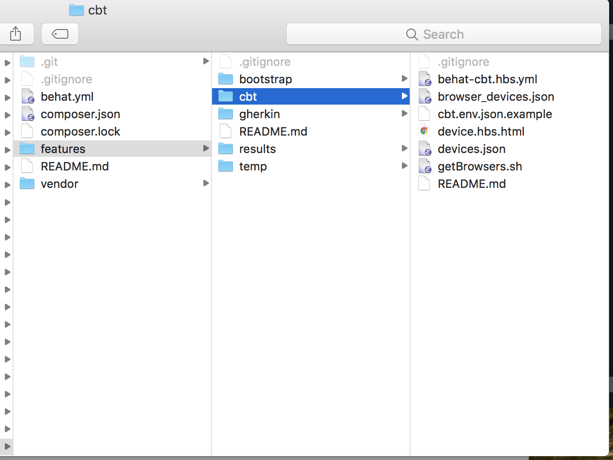Expand the results folder arrow

[x=404, y=148]
